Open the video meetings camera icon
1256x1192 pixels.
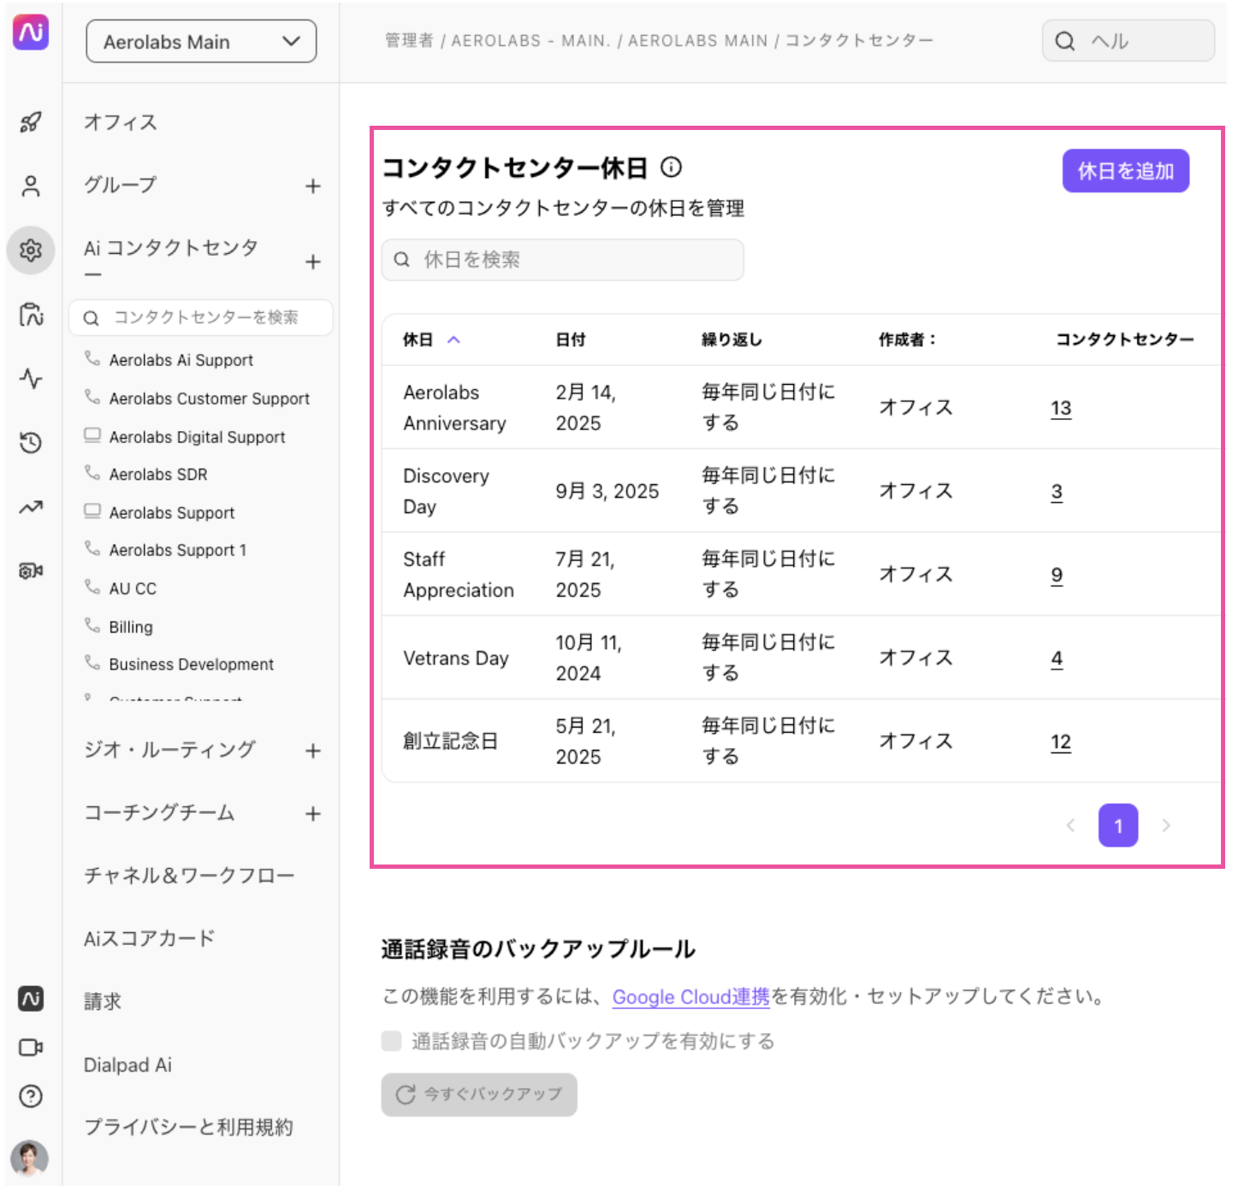31,1047
